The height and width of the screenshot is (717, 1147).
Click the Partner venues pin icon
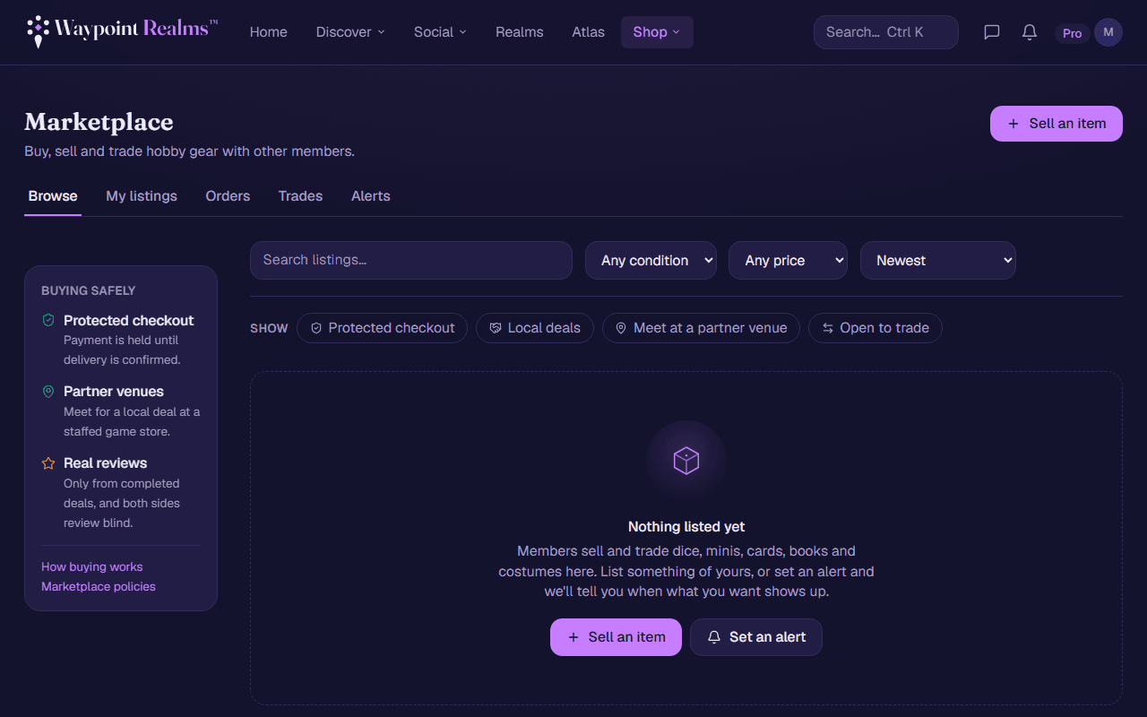(48, 392)
